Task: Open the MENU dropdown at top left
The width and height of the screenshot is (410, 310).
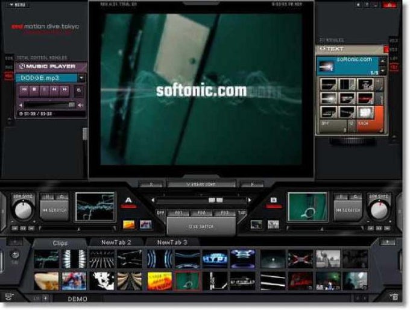Action: (x=17, y=5)
